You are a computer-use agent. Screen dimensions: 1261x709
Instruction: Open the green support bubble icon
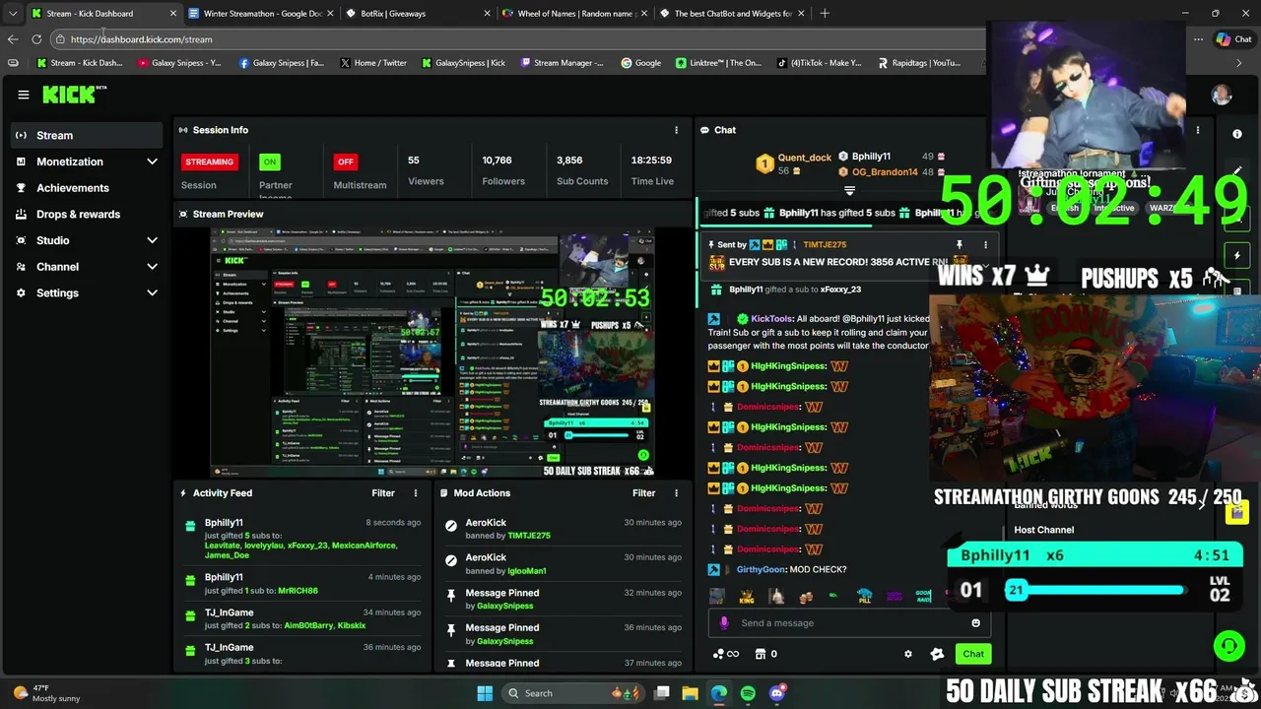(x=1228, y=646)
